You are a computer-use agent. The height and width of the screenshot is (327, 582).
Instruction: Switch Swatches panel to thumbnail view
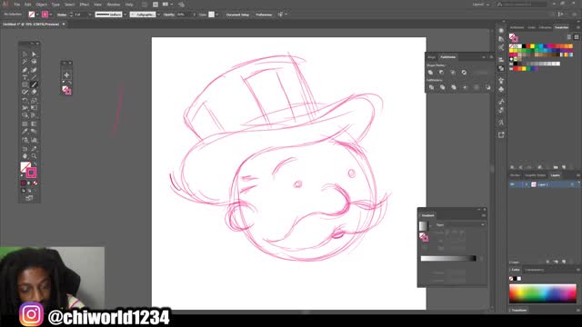click(576, 36)
